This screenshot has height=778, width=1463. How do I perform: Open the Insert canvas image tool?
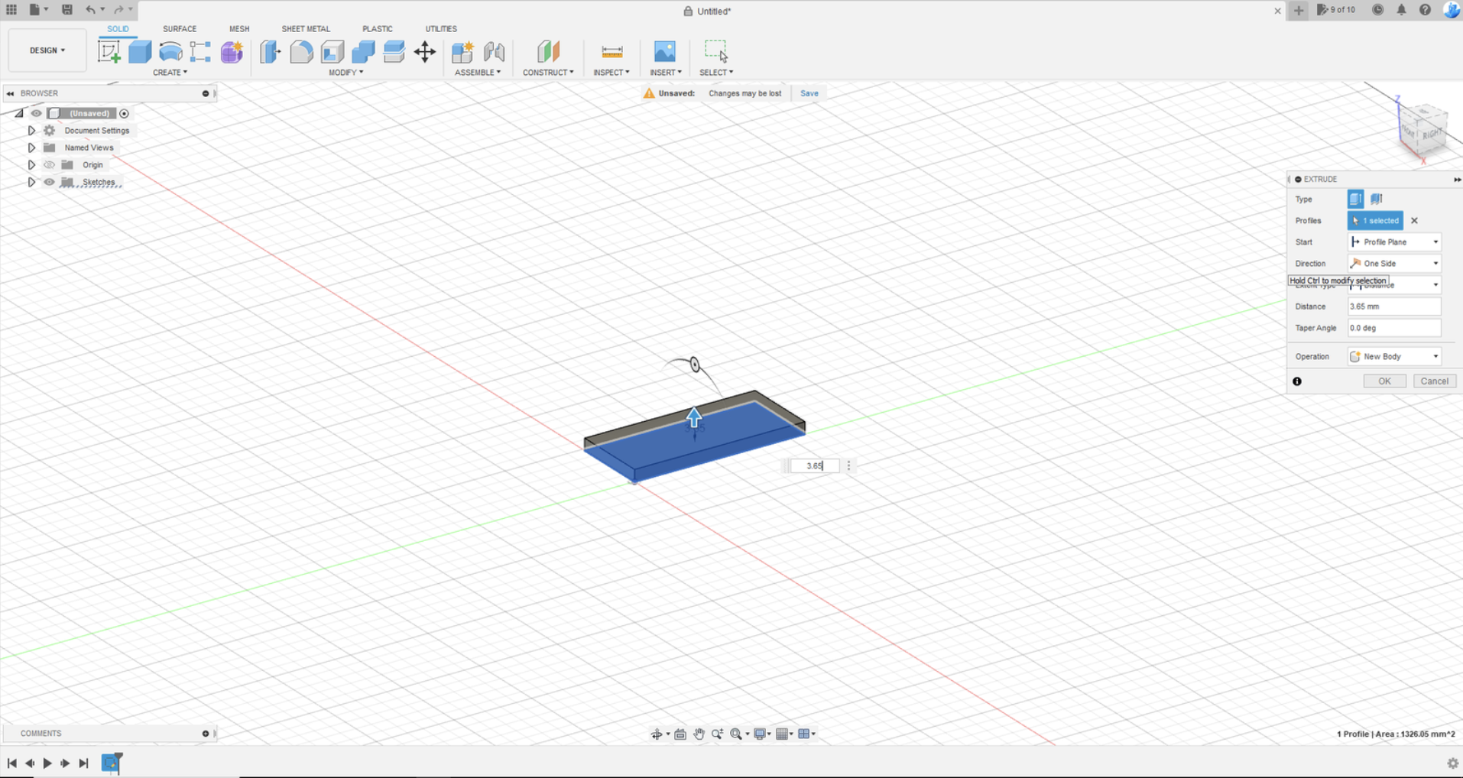tap(665, 51)
